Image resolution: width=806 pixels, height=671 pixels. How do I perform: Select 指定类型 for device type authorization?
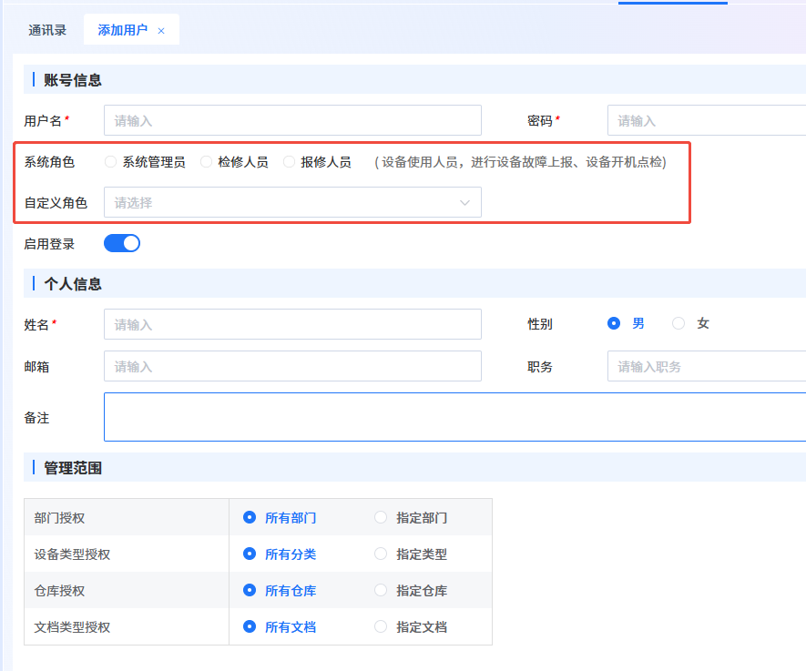tap(381, 554)
